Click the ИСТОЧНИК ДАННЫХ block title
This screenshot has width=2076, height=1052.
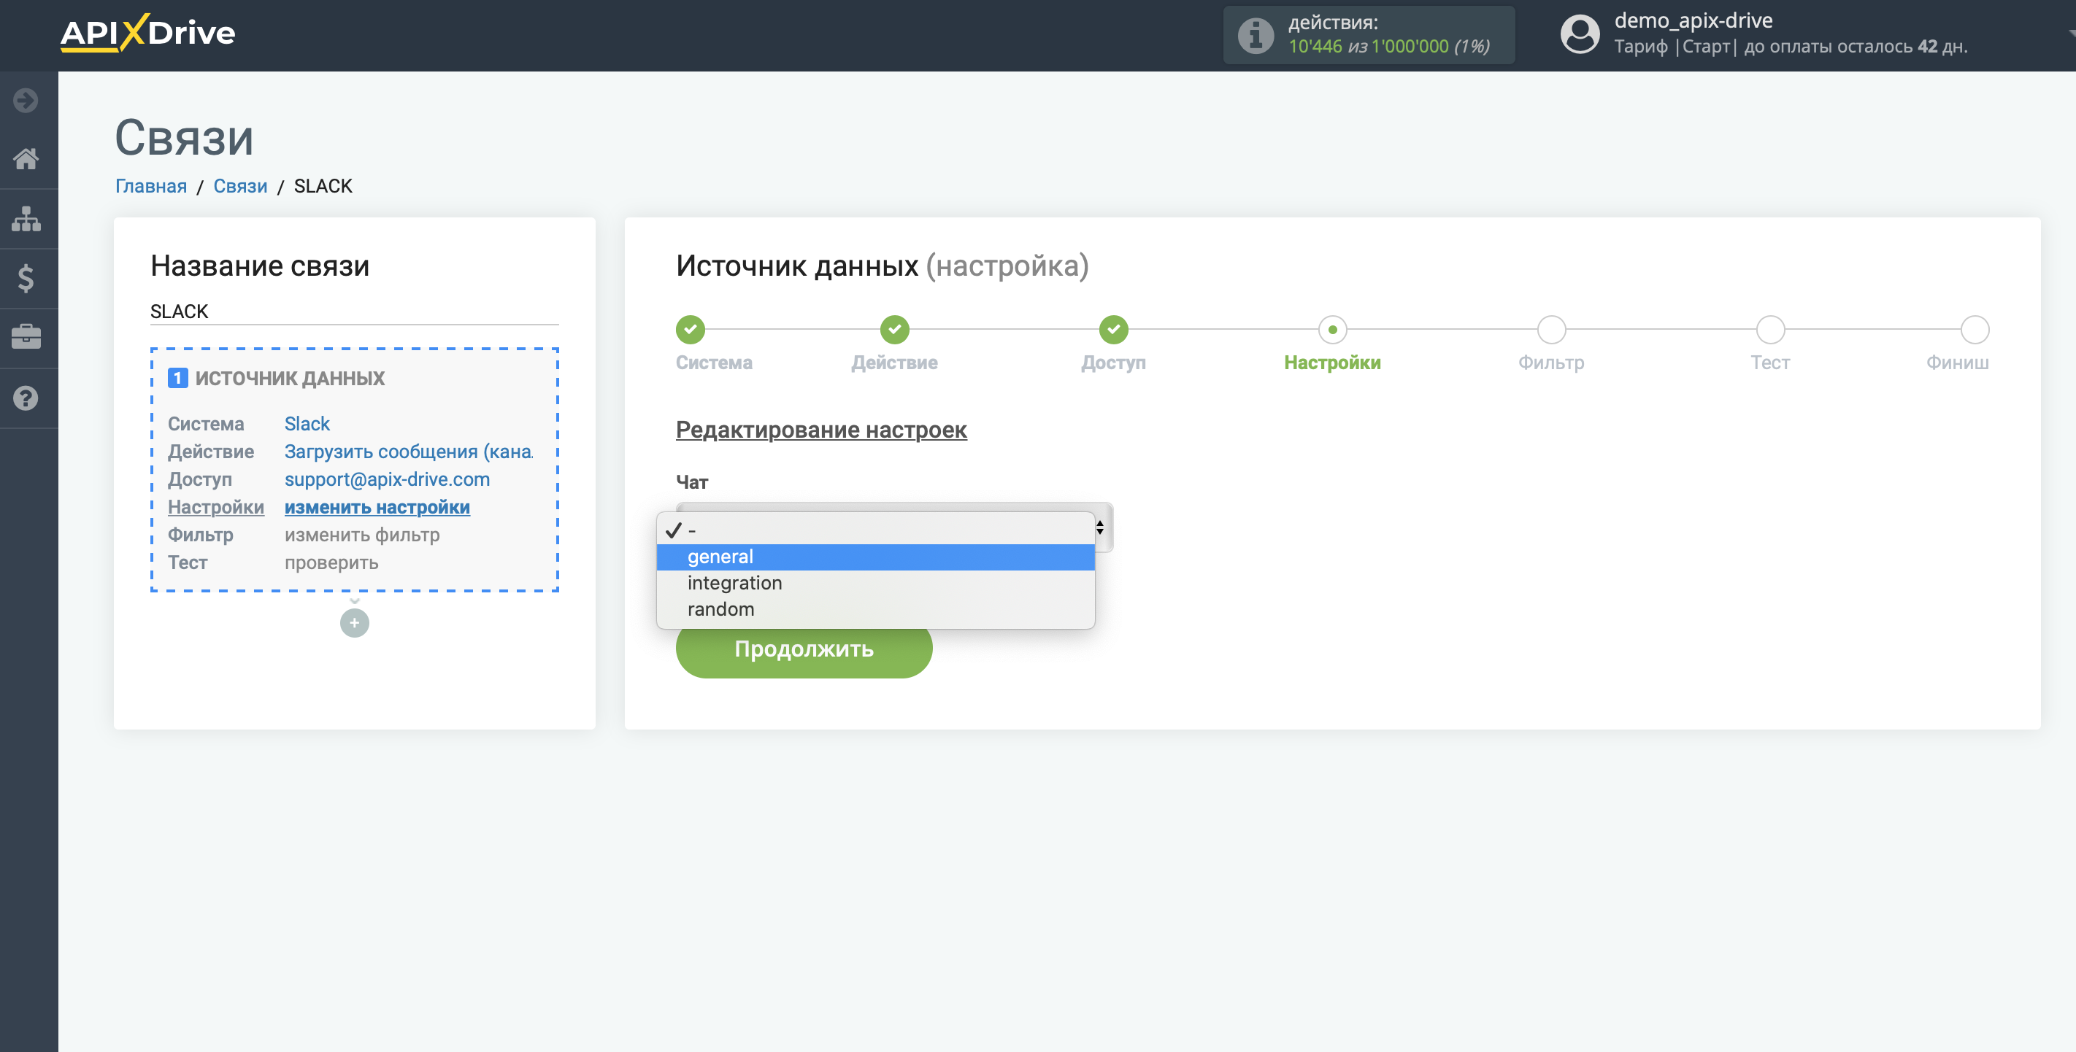point(290,379)
